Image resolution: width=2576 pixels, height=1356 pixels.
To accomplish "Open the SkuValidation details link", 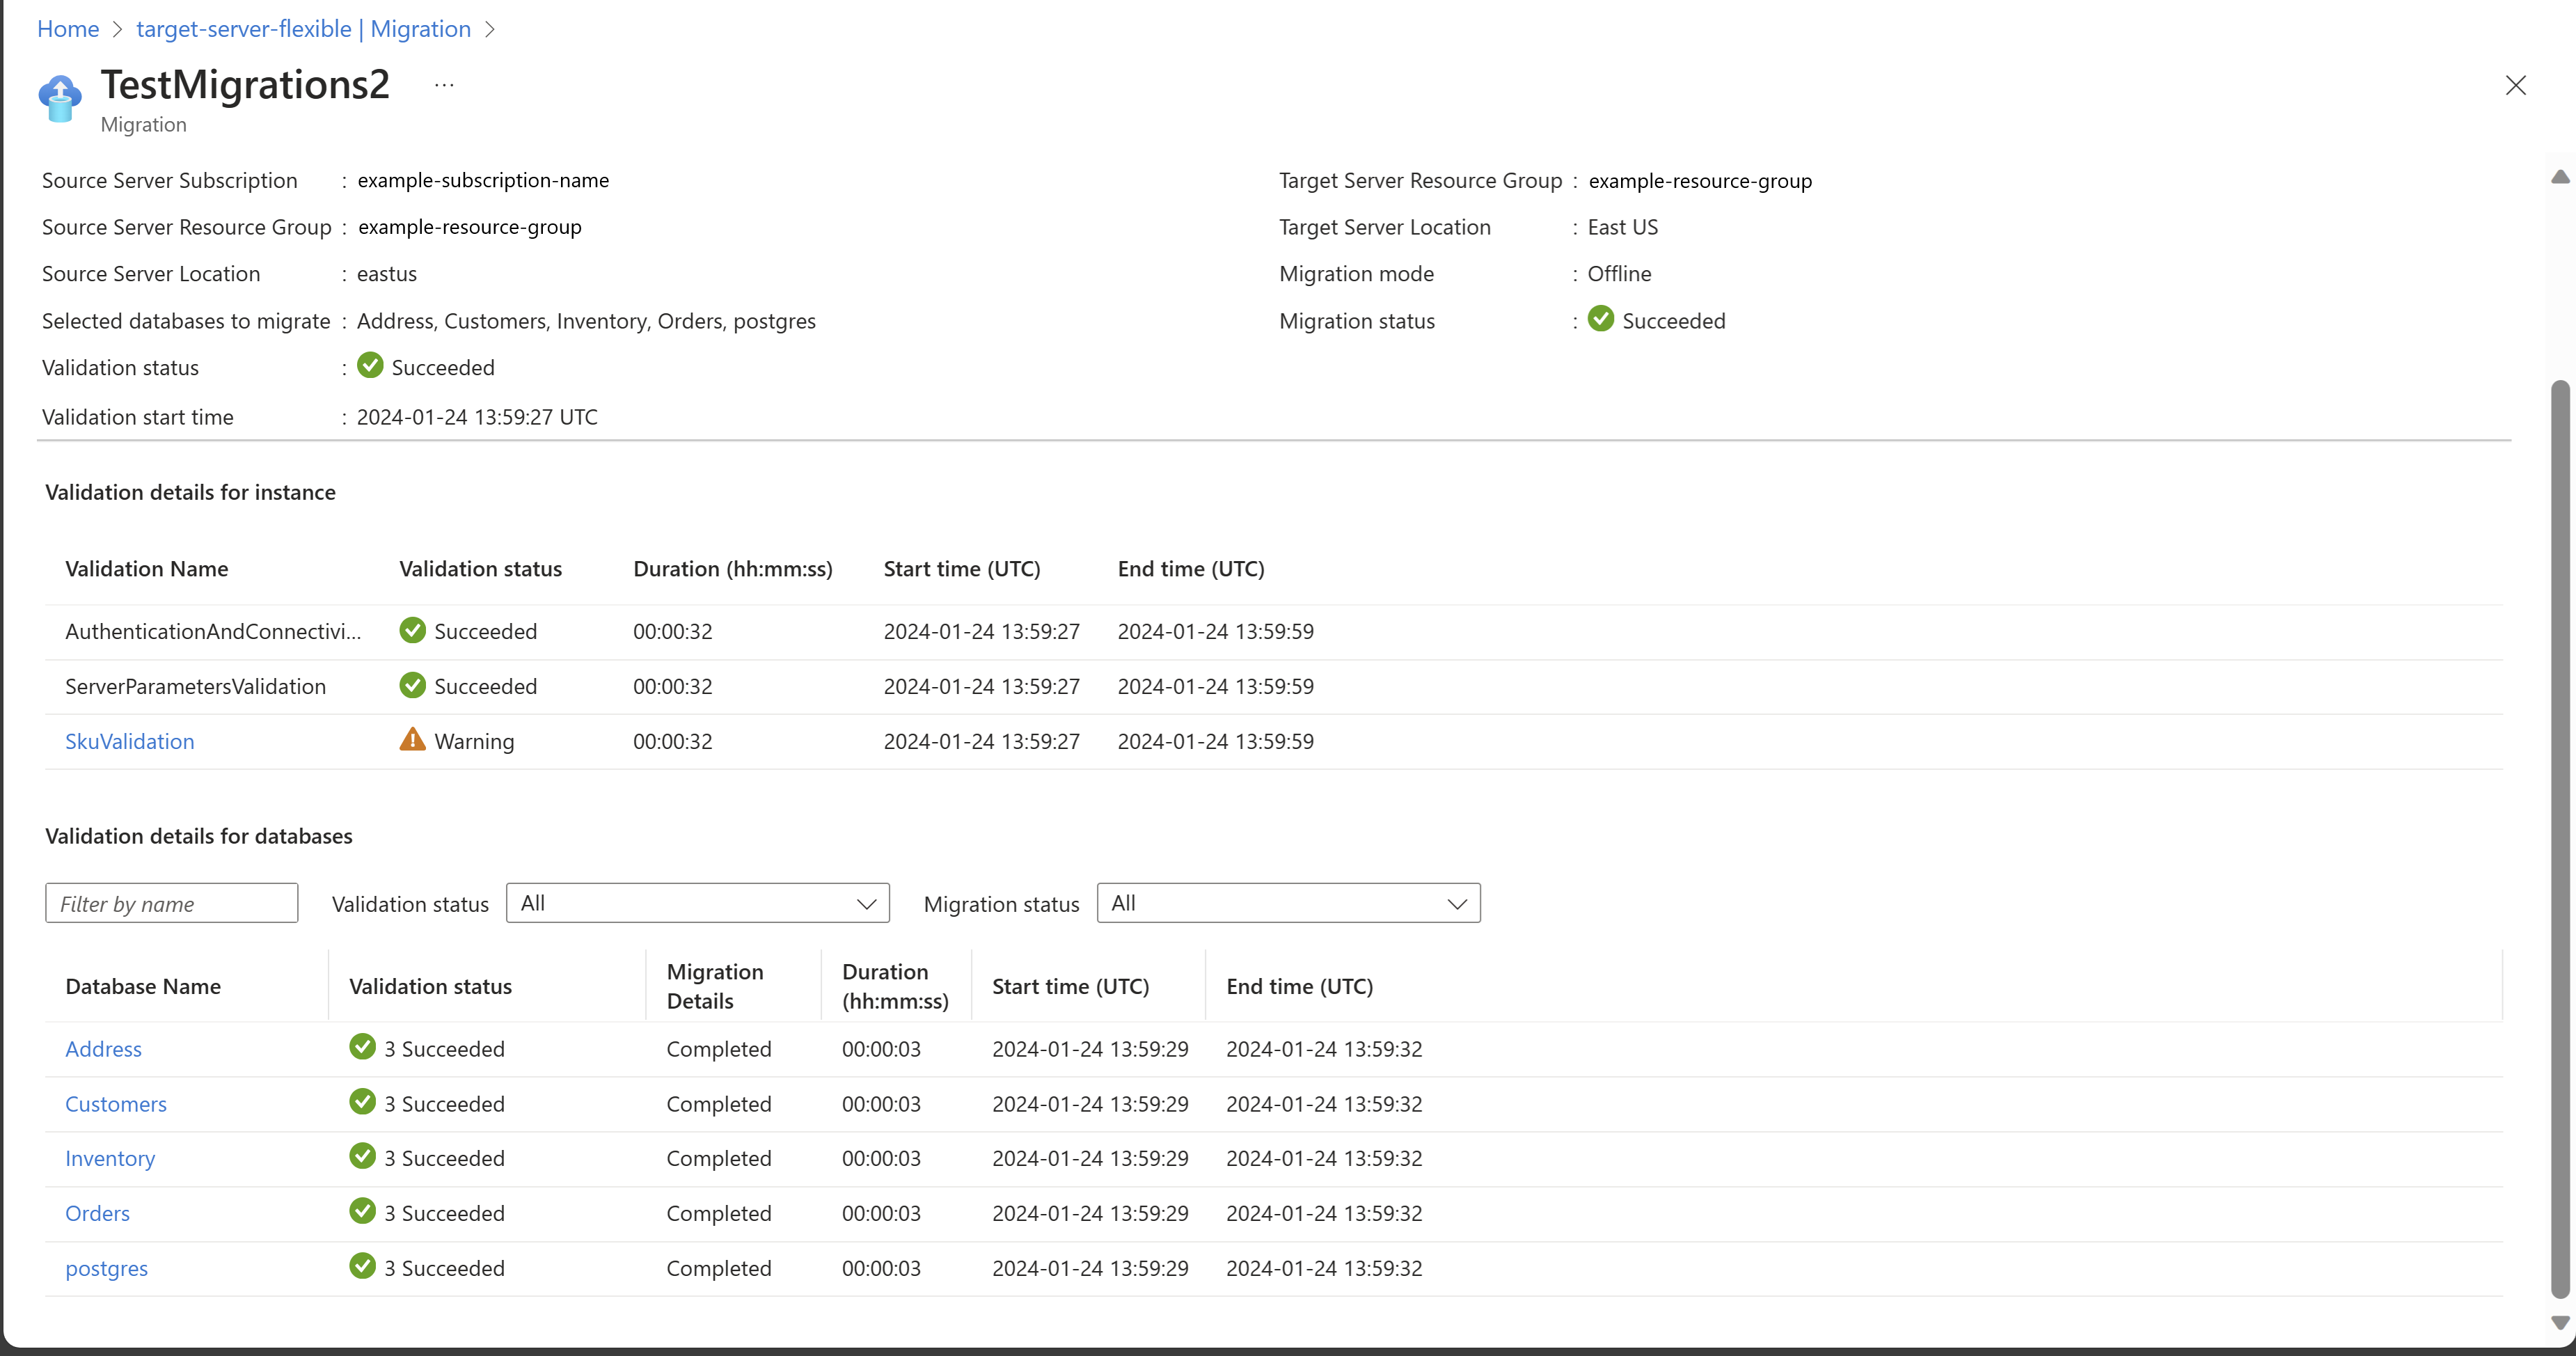I will [x=130, y=741].
